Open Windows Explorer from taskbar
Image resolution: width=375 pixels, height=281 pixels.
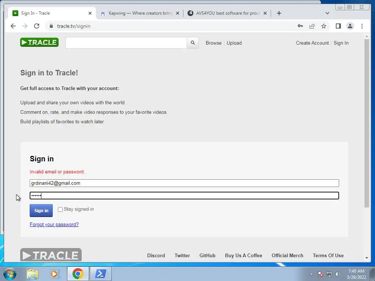[33, 274]
